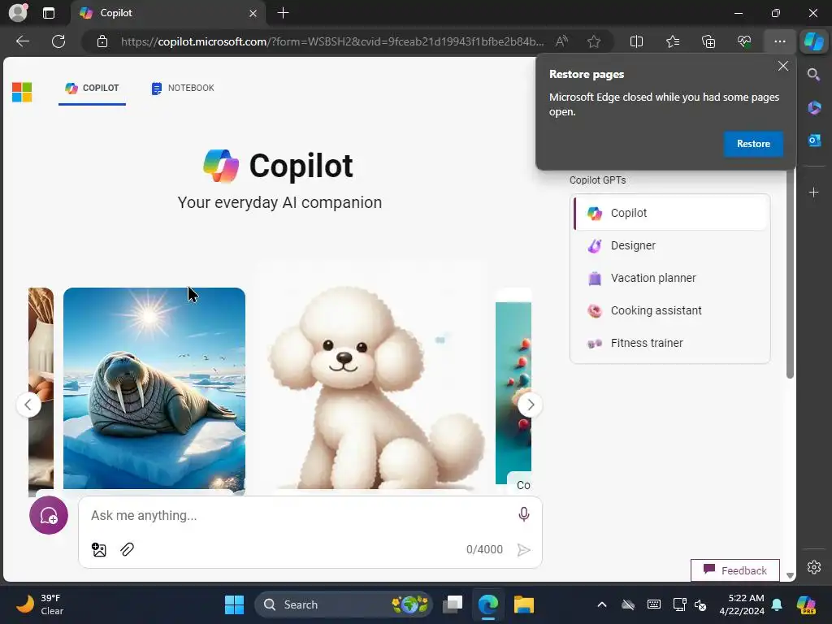Open Collections panel
Viewport: 832px width, 624px height.
pos(708,41)
